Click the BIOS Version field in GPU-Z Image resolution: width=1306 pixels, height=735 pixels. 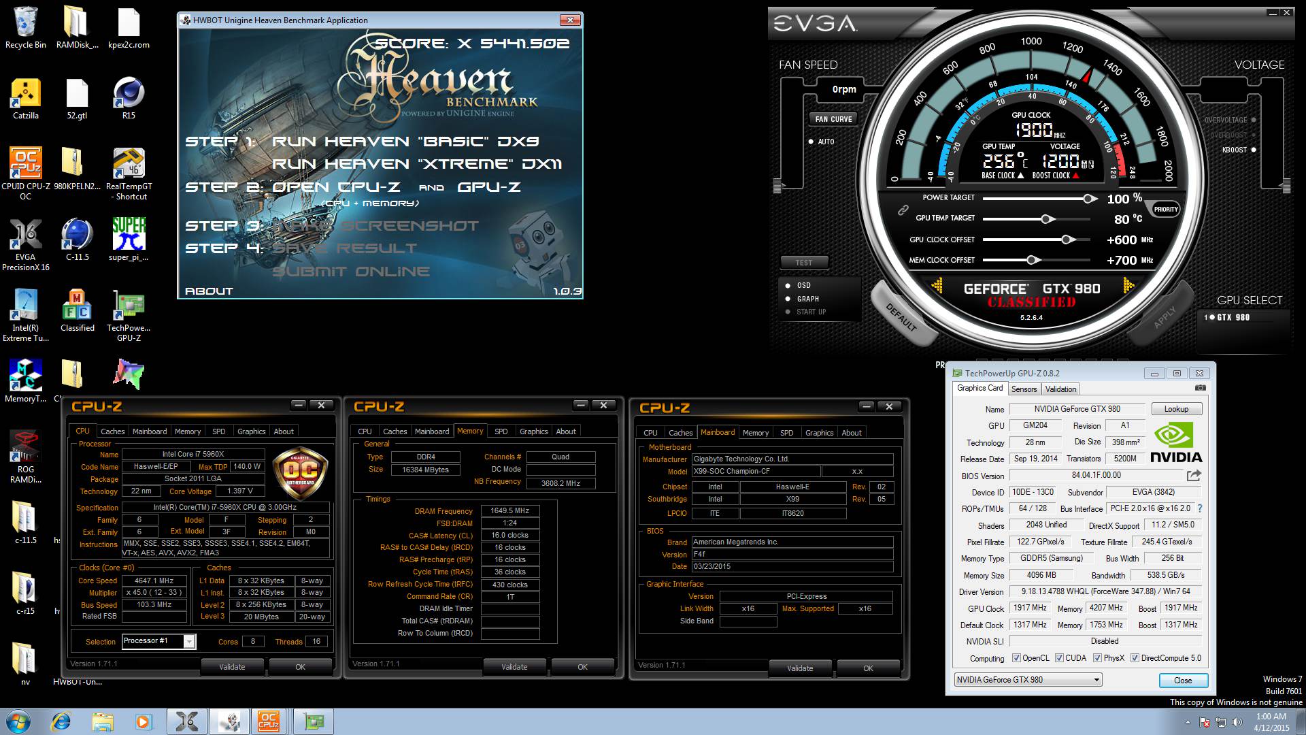1096,475
